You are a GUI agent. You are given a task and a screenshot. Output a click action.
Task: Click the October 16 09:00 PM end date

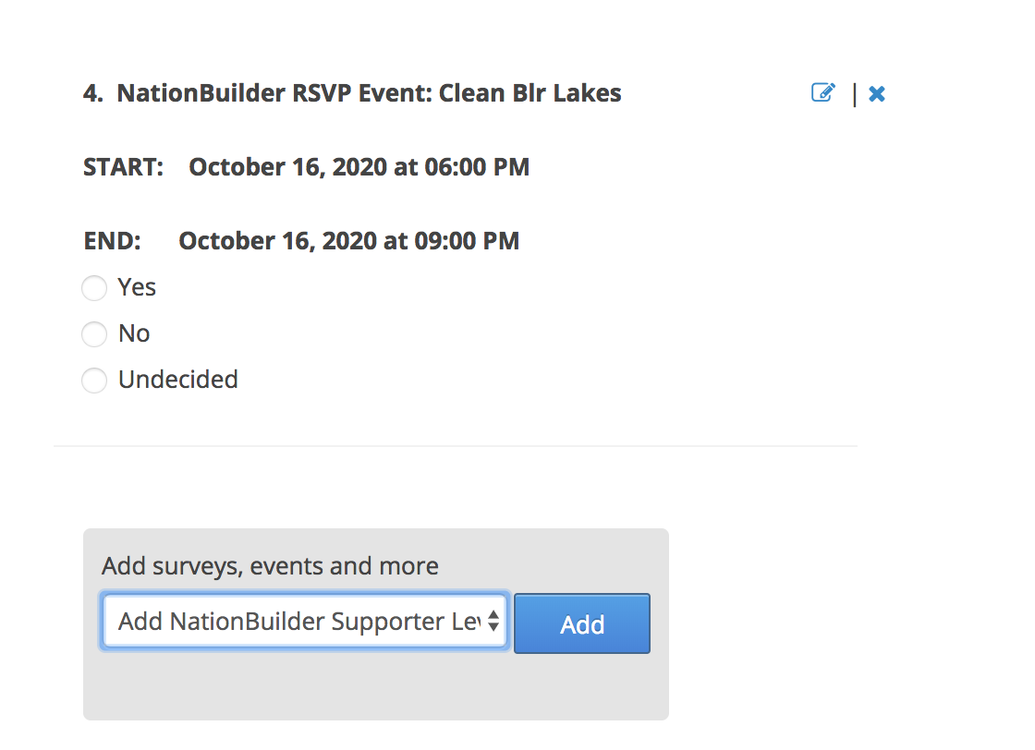349,241
